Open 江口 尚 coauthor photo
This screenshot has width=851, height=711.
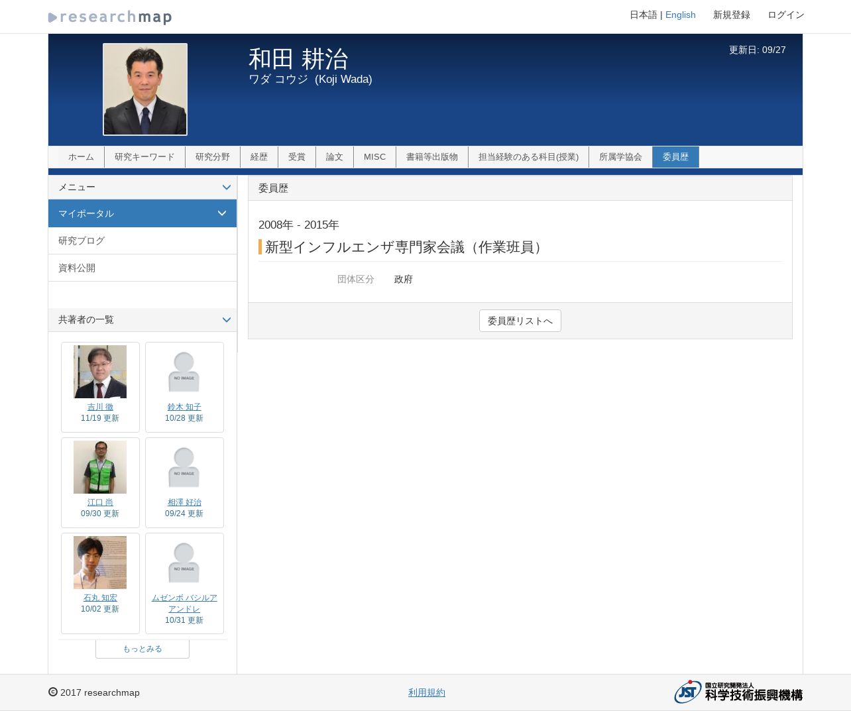[x=100, y=467]
